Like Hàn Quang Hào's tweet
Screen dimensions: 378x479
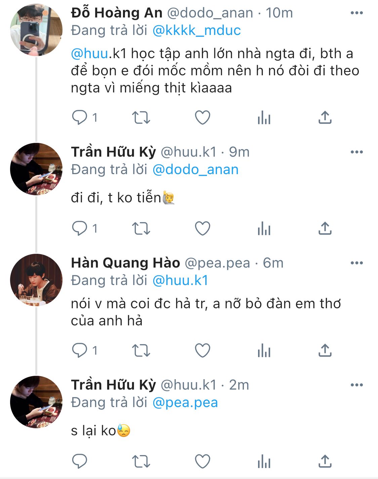pyautogui.click(x=203, y=351)
